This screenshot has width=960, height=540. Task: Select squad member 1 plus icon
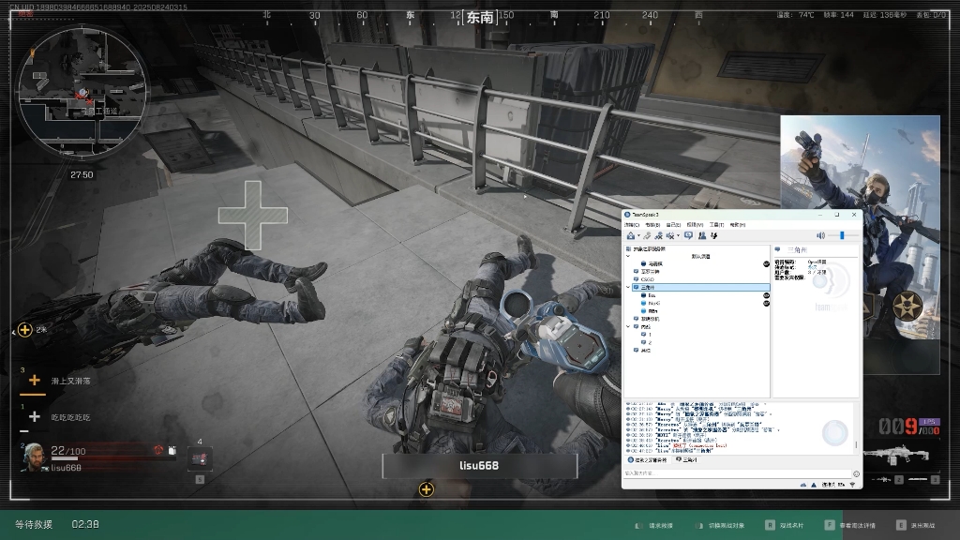(35, 417)
